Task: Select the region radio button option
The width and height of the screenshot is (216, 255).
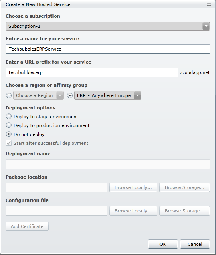Action: pyautogui.click(x=9, y=95)
